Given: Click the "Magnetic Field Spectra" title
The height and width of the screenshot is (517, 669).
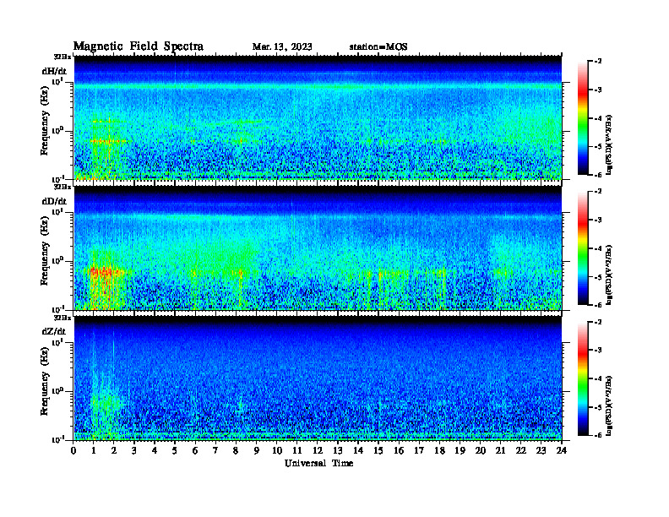Looking at the screenshot, I should click(139, 46).
